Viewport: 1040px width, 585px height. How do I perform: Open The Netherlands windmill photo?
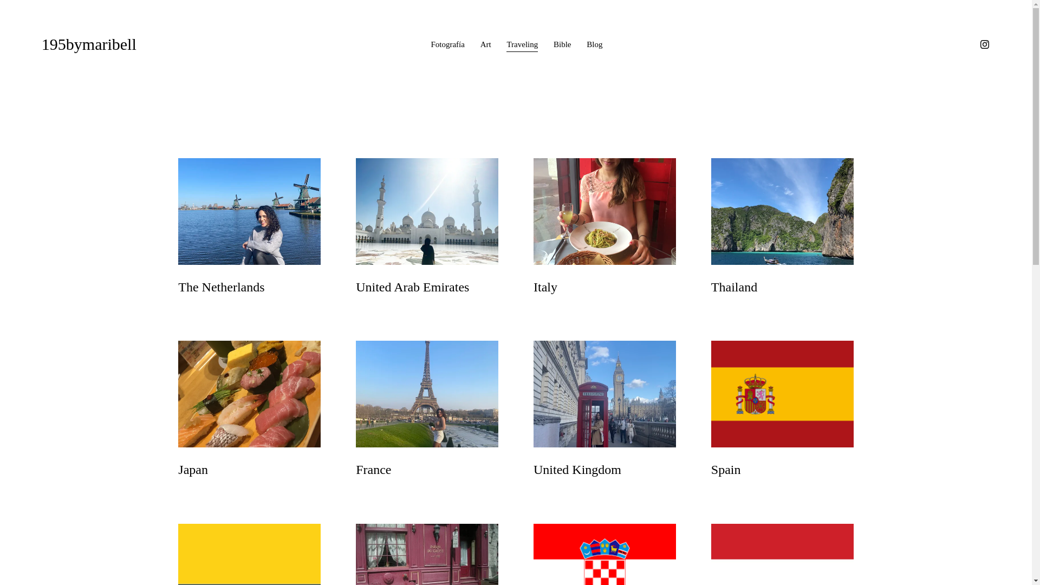(249, 211)
